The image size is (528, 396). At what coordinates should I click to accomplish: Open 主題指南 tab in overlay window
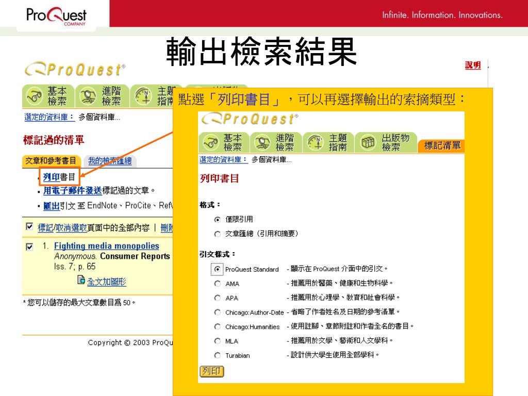coord(328,143)
